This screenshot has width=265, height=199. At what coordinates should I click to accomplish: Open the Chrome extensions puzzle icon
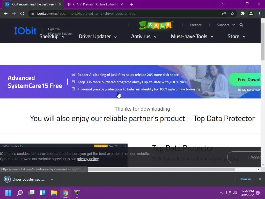[x=243, y=13]
